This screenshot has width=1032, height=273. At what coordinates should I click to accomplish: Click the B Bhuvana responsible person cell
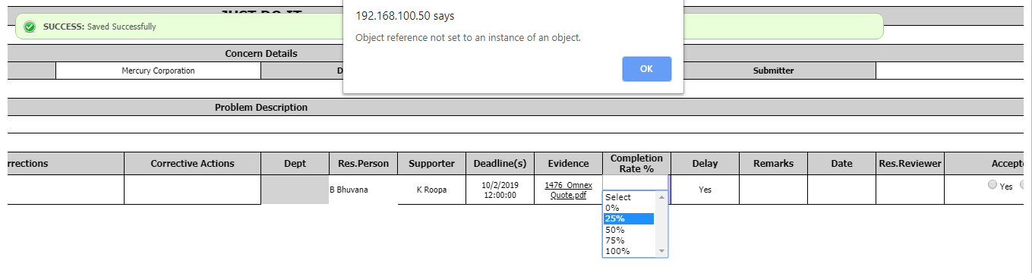tap(363, 190)
